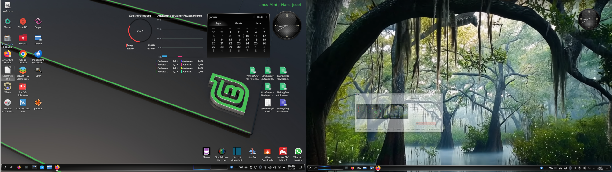Open Master PDF Editor 5
This screenshot has height=172, width=612.
click(283, 152)
